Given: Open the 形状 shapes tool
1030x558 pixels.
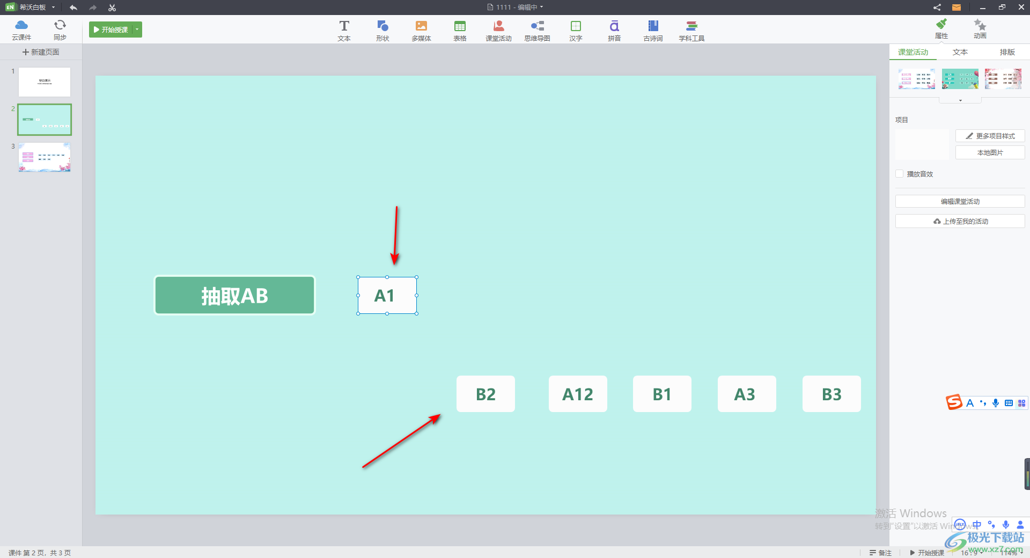Looking at the screenshot, I should click(x=382, y=31).
